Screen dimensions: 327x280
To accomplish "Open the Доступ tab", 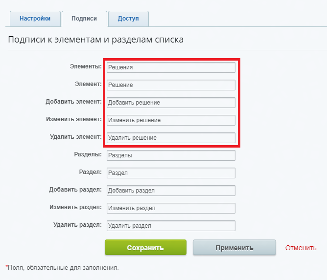I will [128, 19].
